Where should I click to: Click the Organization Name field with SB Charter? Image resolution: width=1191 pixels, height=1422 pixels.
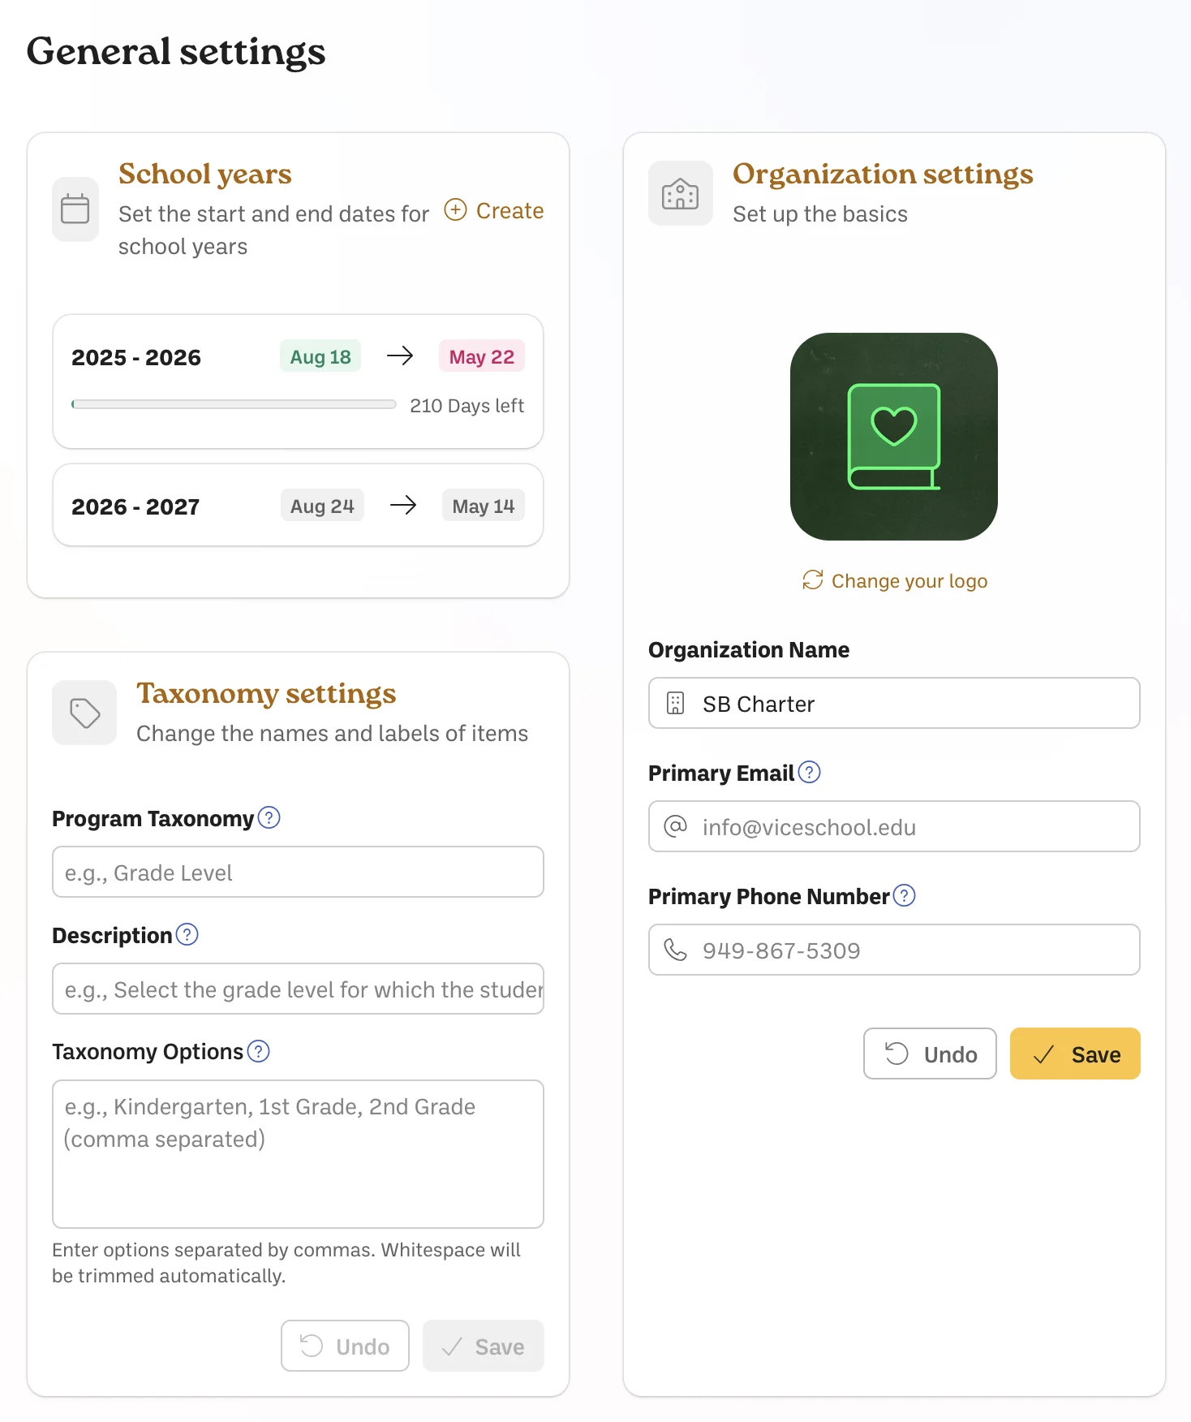(x=894, y=703)
